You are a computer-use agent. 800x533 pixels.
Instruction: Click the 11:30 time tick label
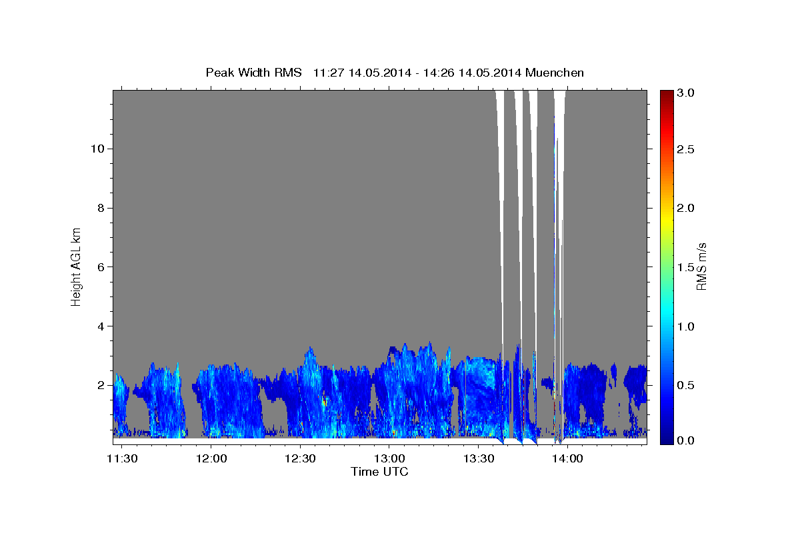pos(123,458)
